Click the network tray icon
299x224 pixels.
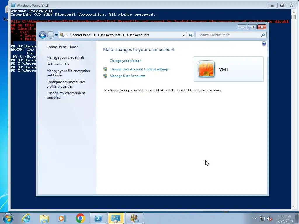pos(263,219)
